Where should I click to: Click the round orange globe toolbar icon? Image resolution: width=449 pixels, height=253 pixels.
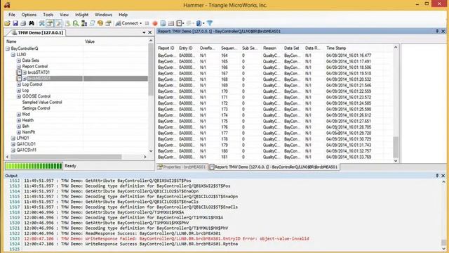[x=100, y=23]
